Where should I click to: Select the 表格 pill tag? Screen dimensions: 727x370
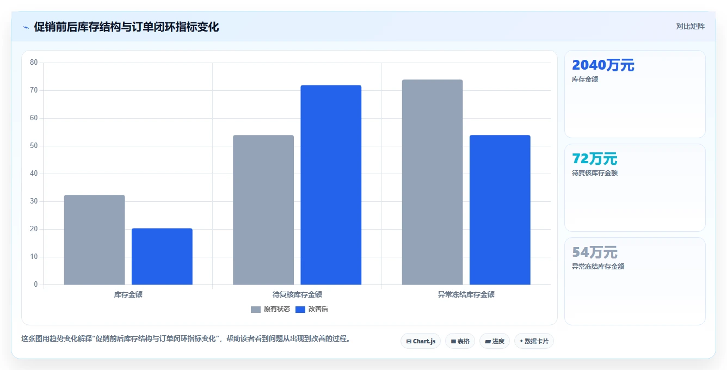click(x=460, y=341)
